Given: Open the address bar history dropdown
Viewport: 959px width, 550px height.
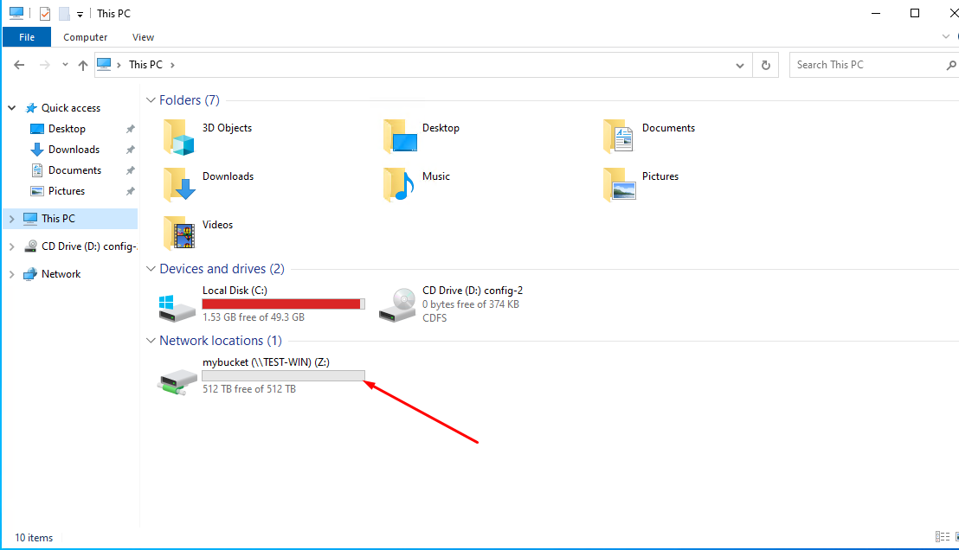Looking at the screenshot, I should point(739,65).
